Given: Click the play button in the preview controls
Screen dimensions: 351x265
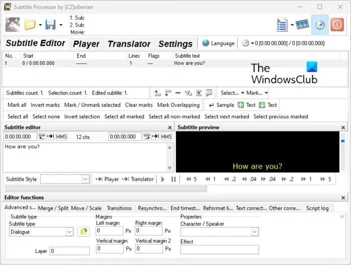Looking at the screenshot, I should (x=163, y=179).
